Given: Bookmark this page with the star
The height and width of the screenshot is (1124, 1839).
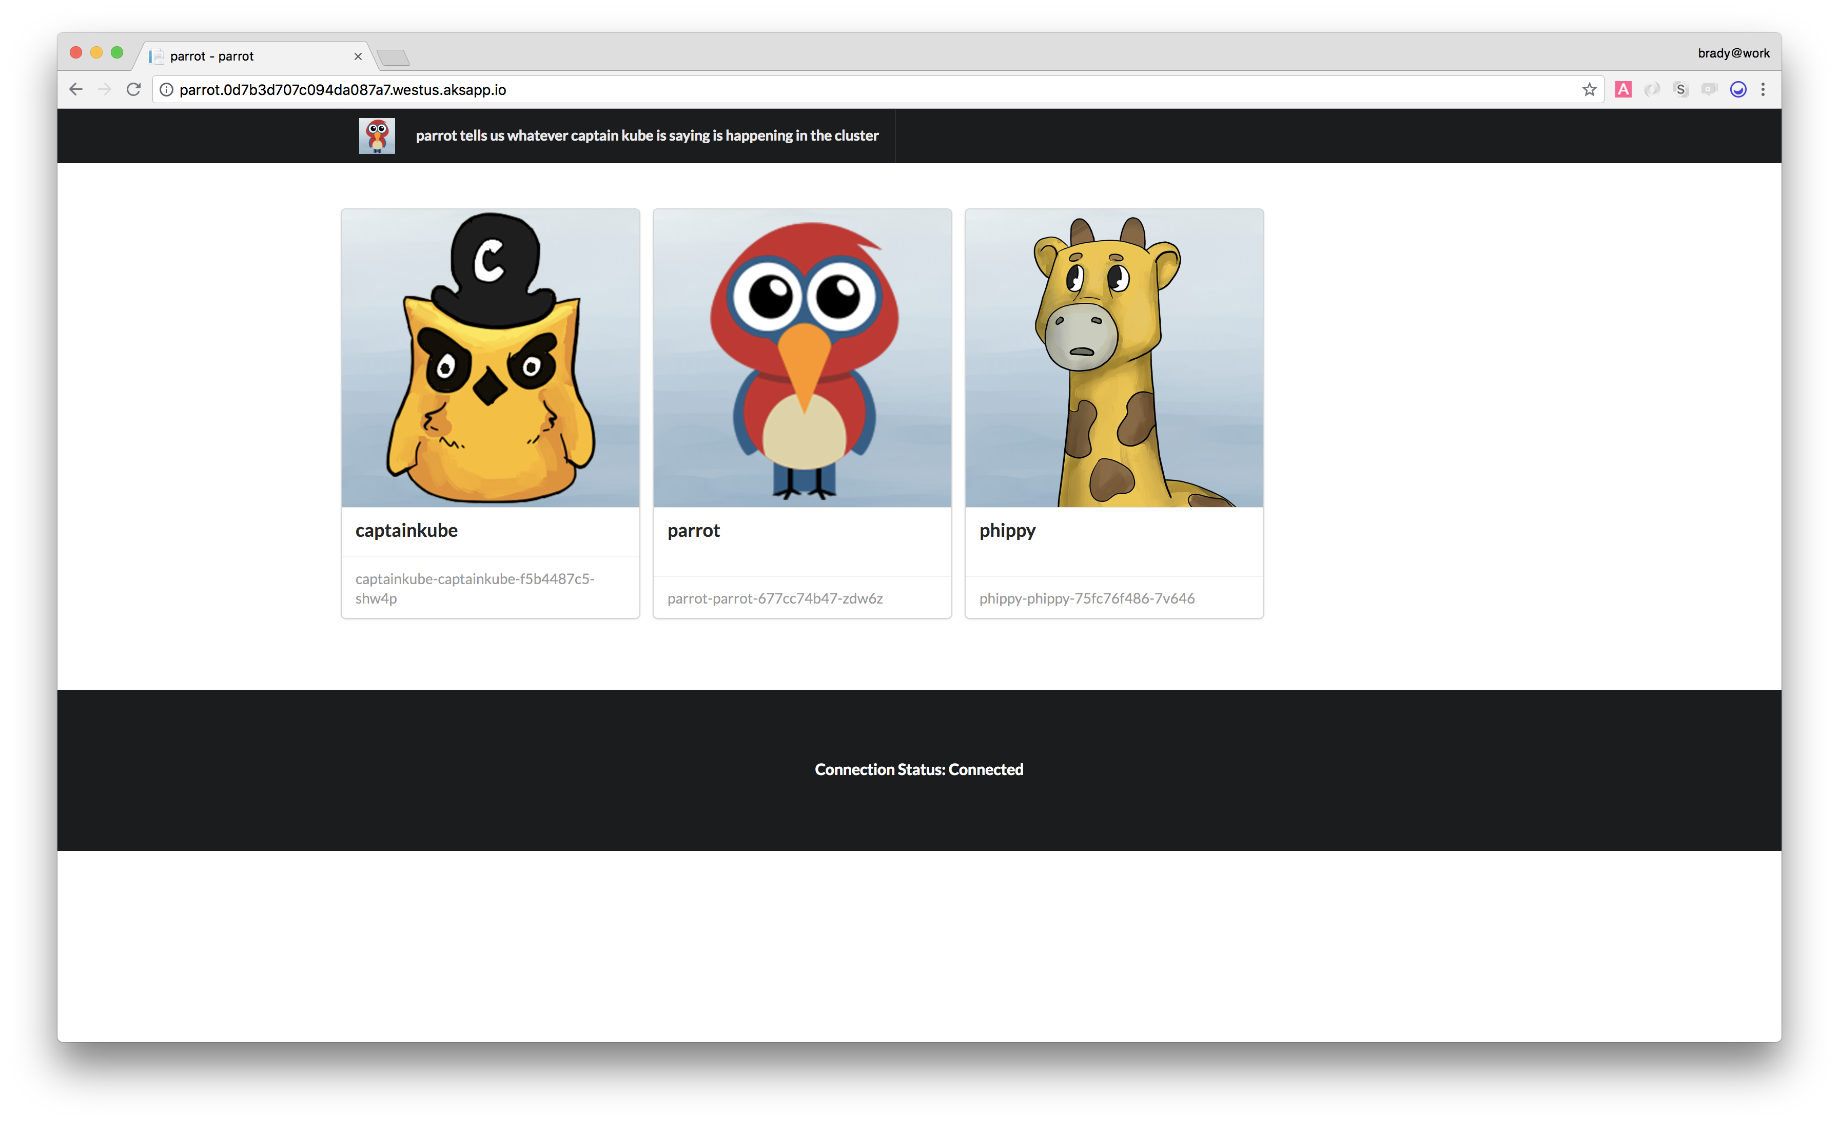Looking at the screenshot, I should 1589,90.
